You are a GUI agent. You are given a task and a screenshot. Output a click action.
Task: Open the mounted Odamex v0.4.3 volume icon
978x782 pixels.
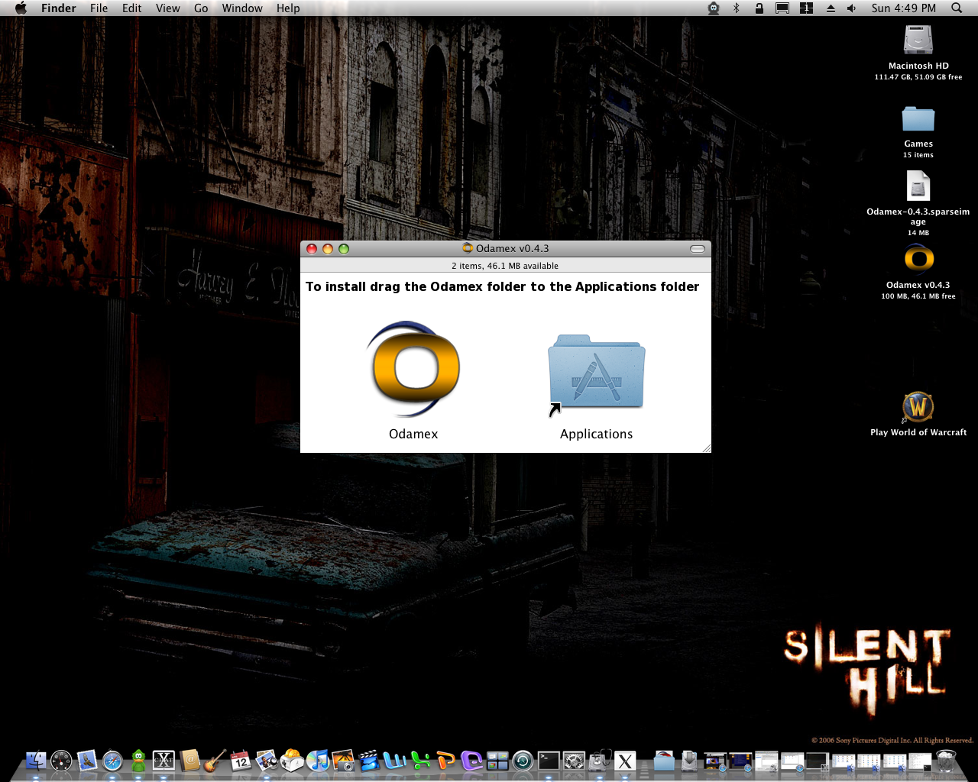pos(918,260)
